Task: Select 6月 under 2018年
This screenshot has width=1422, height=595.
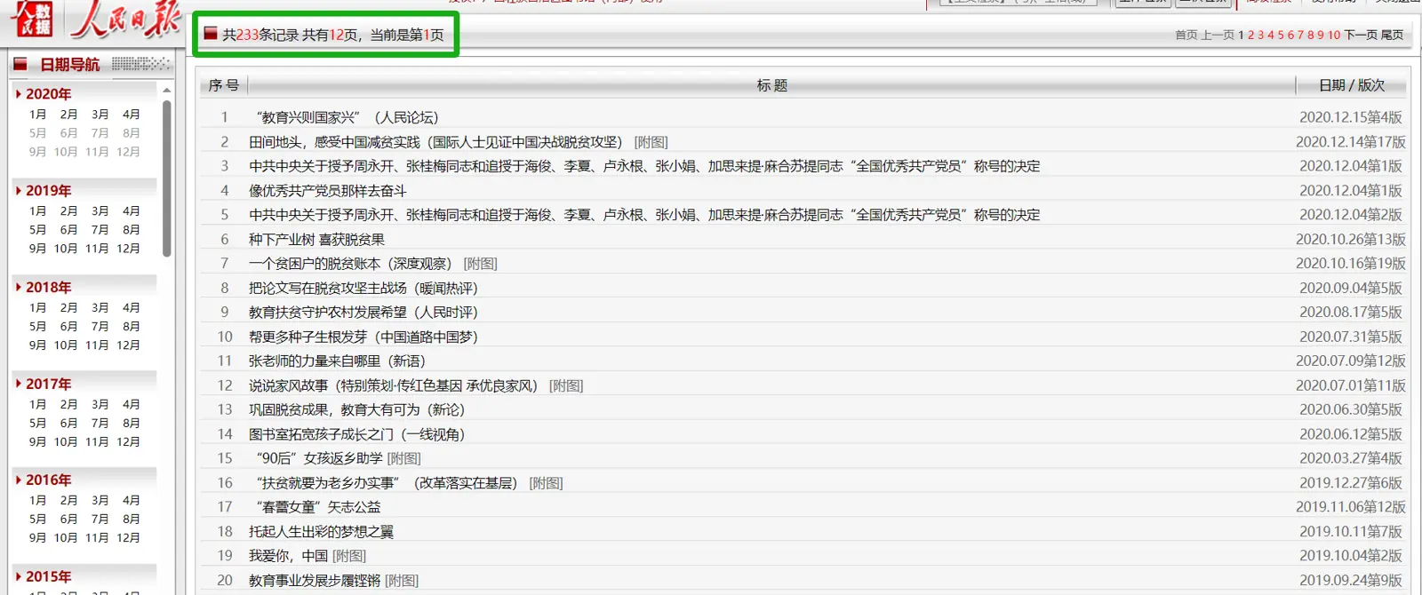Action: (x=68, y=327)
